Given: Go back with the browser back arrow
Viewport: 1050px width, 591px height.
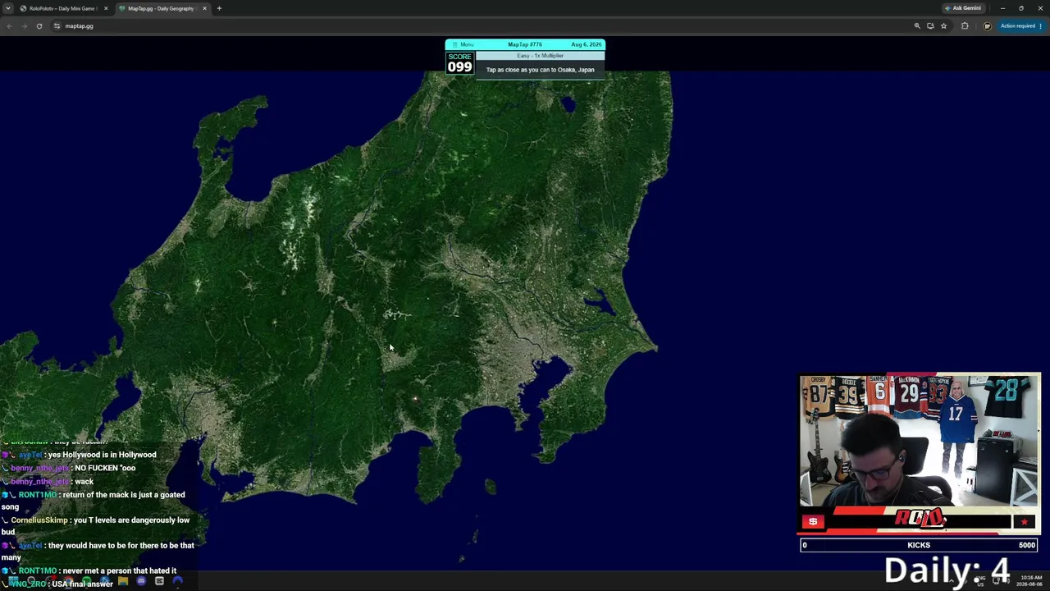Looking at the screenshot, I should pyautogui.click(x=9, y=26).
